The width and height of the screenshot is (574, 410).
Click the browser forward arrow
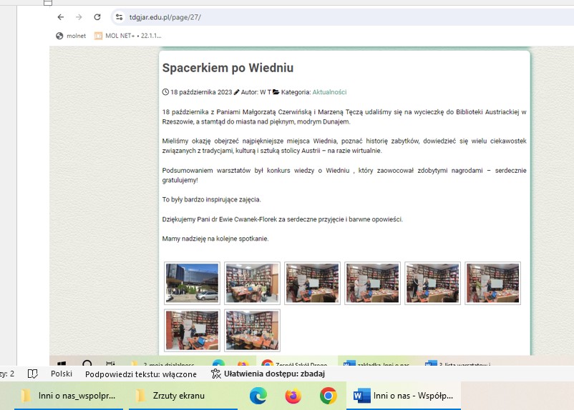coord(79,17)
